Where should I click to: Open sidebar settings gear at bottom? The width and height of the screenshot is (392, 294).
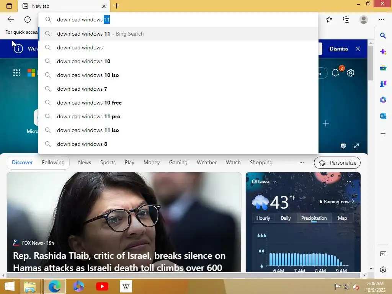pos(383,270)
